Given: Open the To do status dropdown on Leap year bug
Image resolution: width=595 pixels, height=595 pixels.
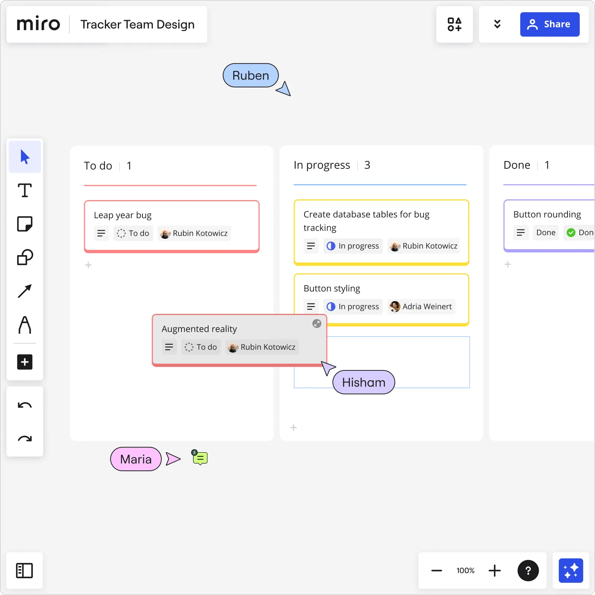Looking at the screenshot, I should coord(133,233).
